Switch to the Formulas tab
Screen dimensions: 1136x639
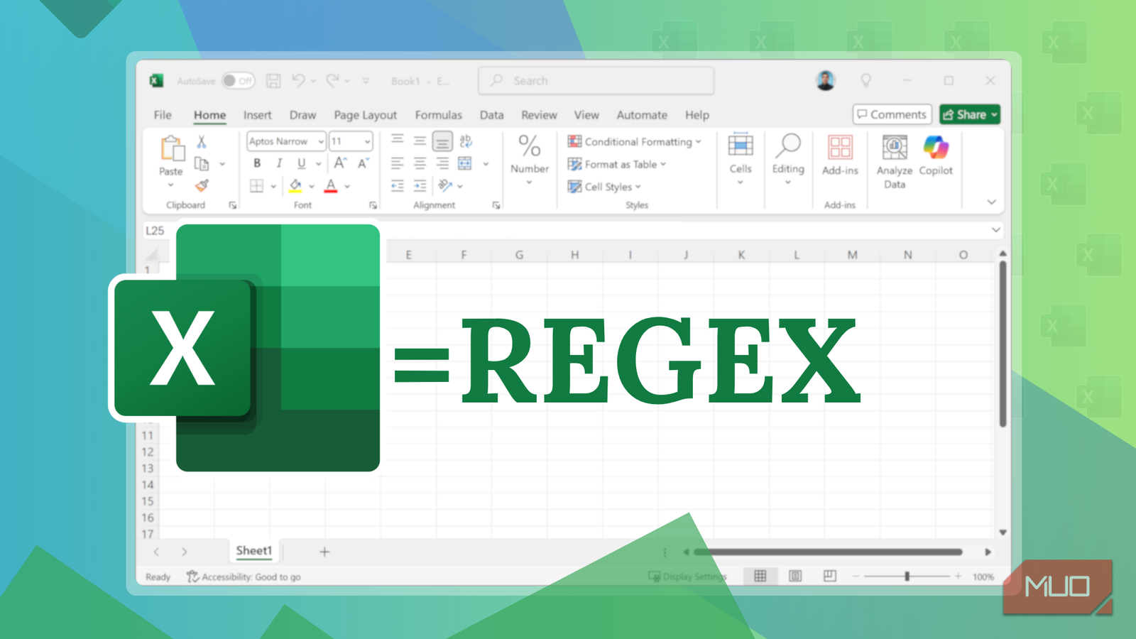point(438,115)
